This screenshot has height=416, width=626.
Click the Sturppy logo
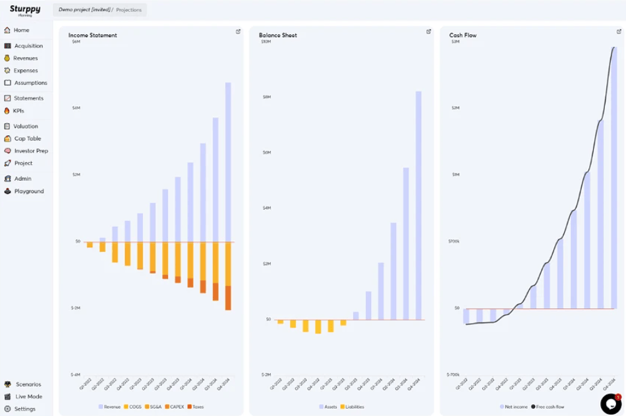(25, 10)
